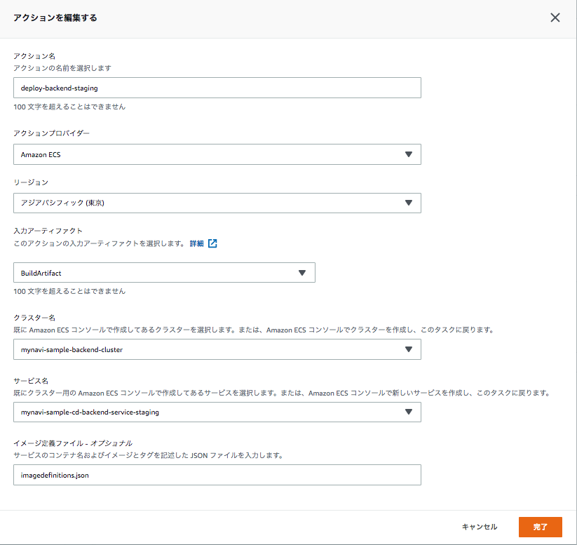The width and height of the screenshot is (577, 545).
Task: Click the イメージ定義ファイル - オプショナル label
Action: 73,443
